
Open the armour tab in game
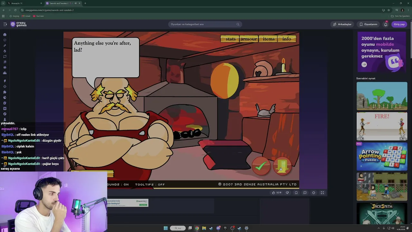pyautogui.click(x=249, y=39)
